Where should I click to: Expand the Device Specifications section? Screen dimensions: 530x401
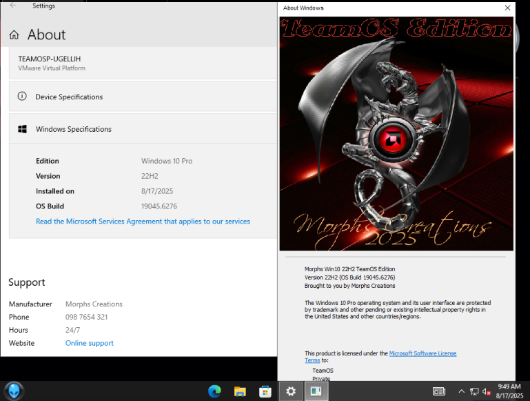point(143,97)
